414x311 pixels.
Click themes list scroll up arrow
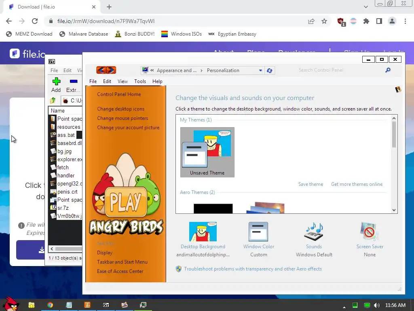[x=394, y=118]
